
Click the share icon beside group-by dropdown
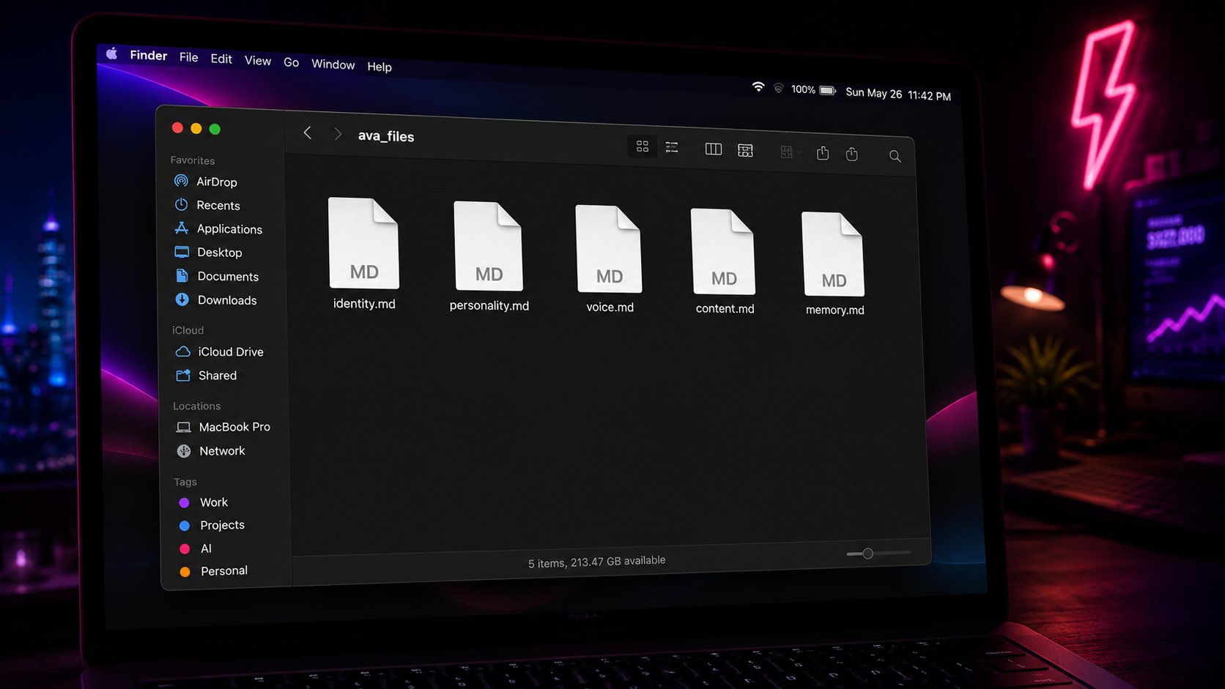(x=823, y=152)
